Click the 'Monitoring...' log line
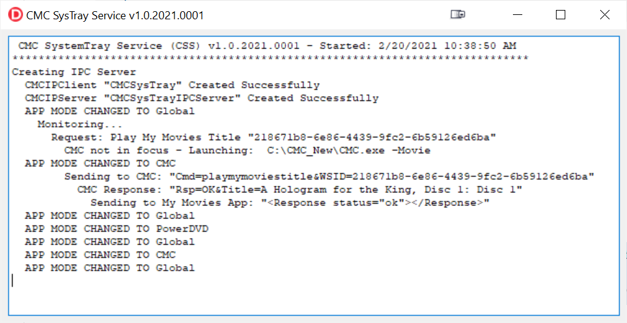The width and height of the screenshot is (627, 323). (80, 124)
